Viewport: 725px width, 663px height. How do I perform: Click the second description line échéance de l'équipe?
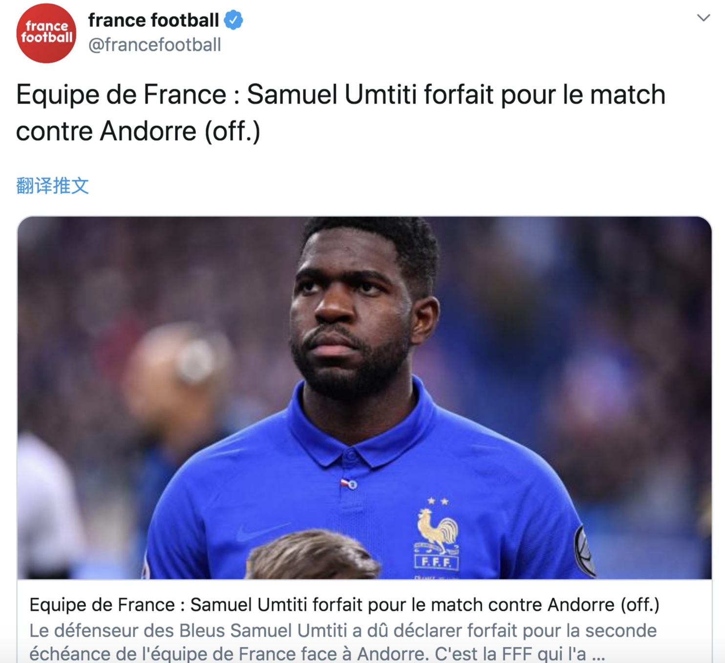coord(318,654)
